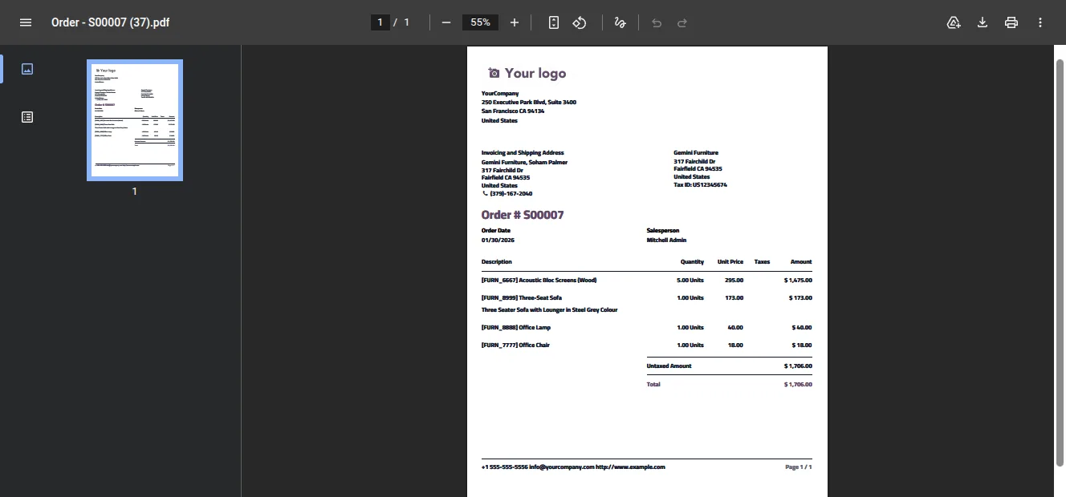The width and height of the screenshot is (1066, 497).
Task: Click the 250 Executive Park Blvd address line
Action: pyautogui.click(x=529, y=103)
